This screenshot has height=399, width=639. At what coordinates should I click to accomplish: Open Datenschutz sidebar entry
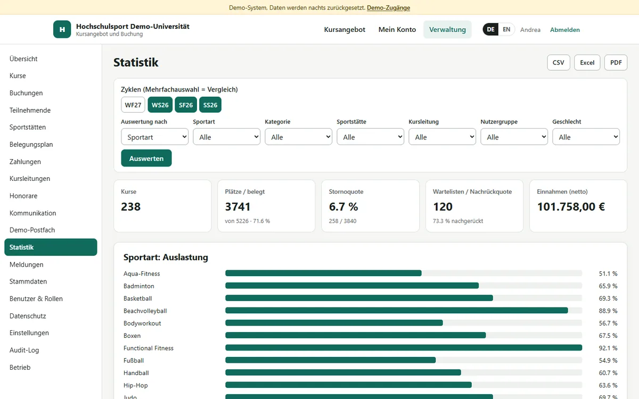click(x=51, y=316)
